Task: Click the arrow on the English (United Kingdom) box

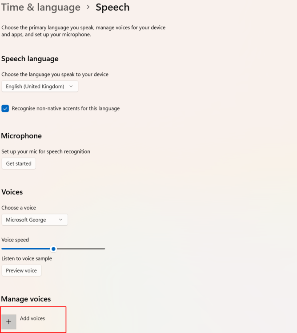Action: coord(71,87)
